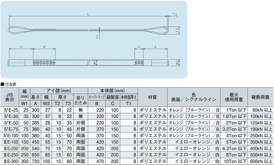274x165 pixels.
Task: Click the L dimension label in the diagram
Action: point(88,14)
